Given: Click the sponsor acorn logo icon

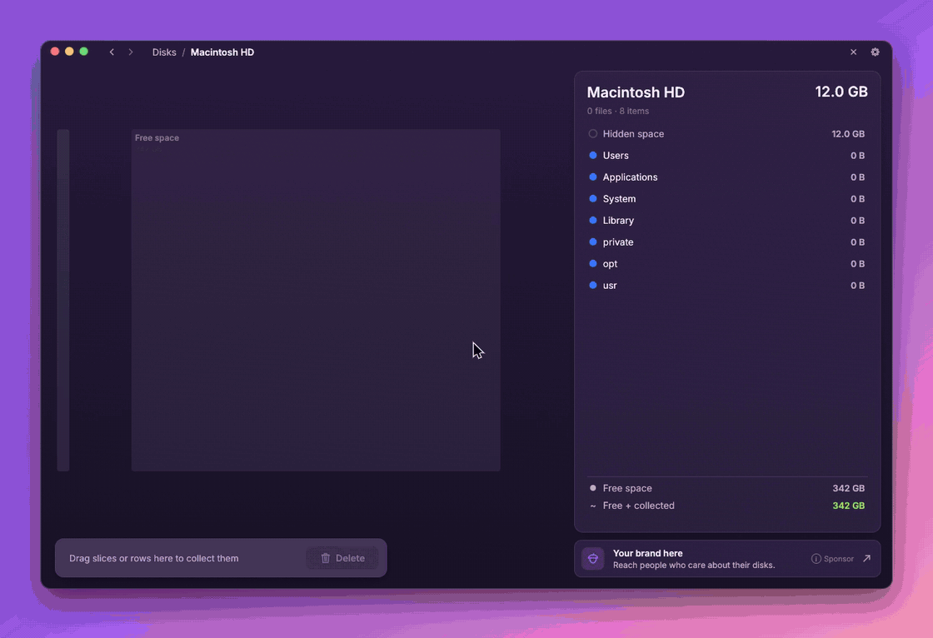Looking at the screenshot, I should [592, 558].
